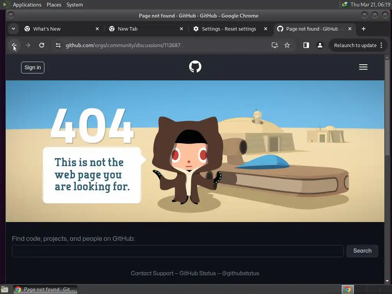Image resolution: width=392 pixels, height=294 pixels.
Task: Open the Places menu
Action: tap(54, 5)
